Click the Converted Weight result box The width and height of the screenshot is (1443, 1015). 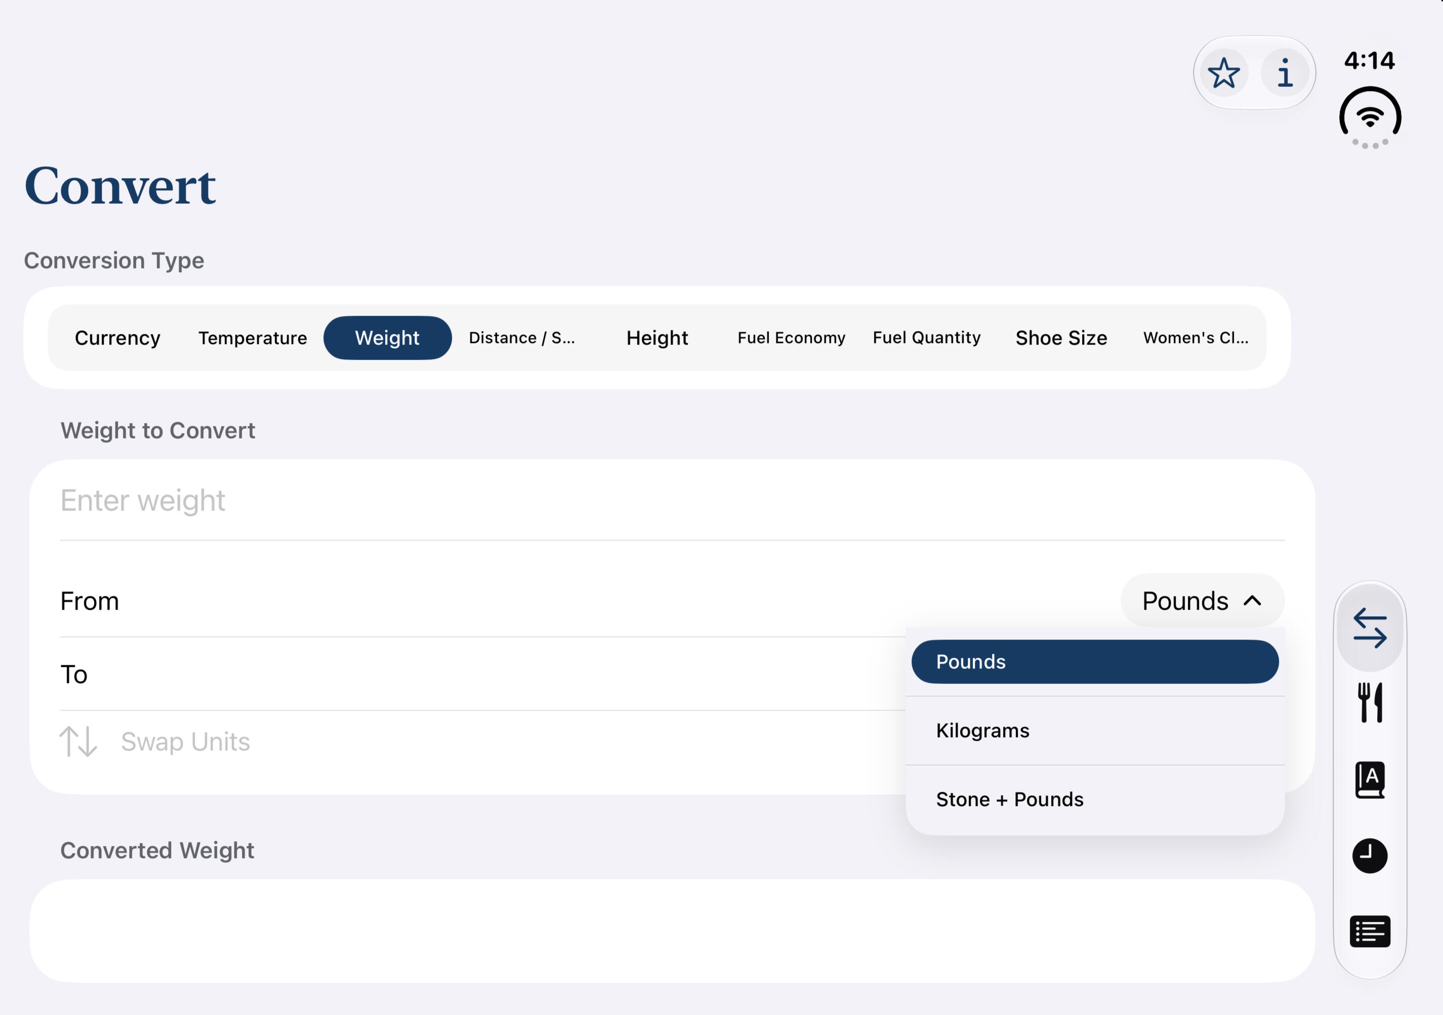click(672, 931)
